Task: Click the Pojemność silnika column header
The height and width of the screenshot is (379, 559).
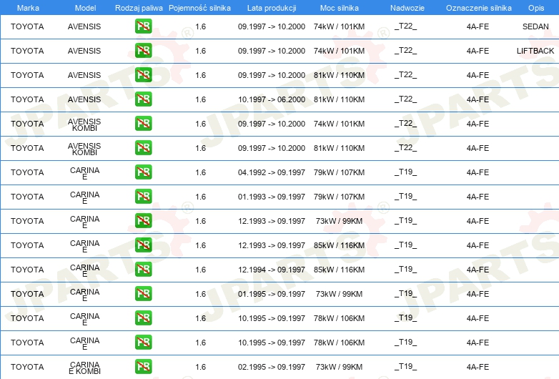Action: [199, 8]
